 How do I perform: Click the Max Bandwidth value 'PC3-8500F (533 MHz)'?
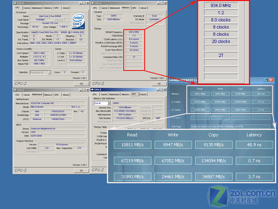point(125,111)
